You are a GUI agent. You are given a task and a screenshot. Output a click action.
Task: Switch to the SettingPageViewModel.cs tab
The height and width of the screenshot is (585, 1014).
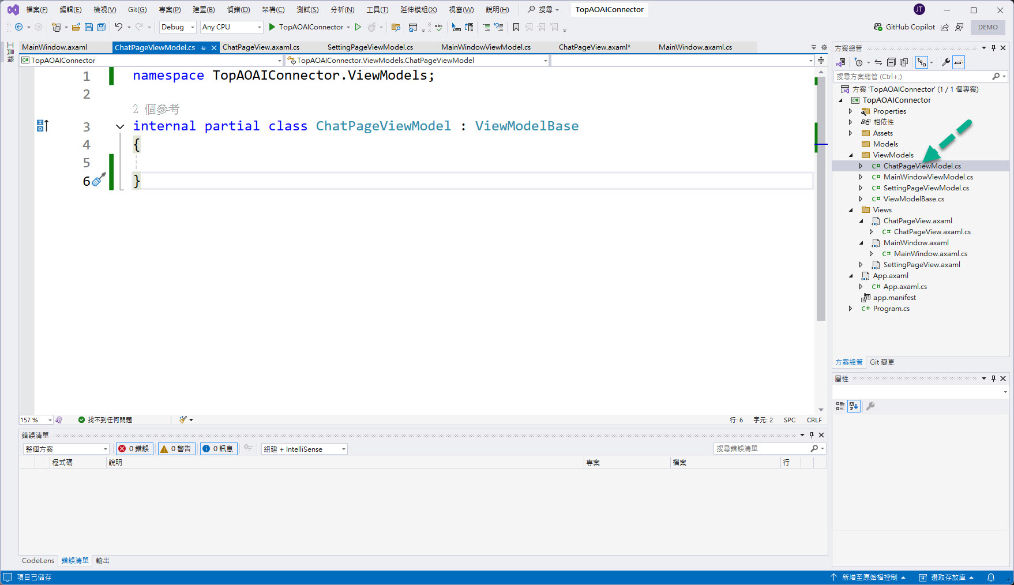point(370,47)
